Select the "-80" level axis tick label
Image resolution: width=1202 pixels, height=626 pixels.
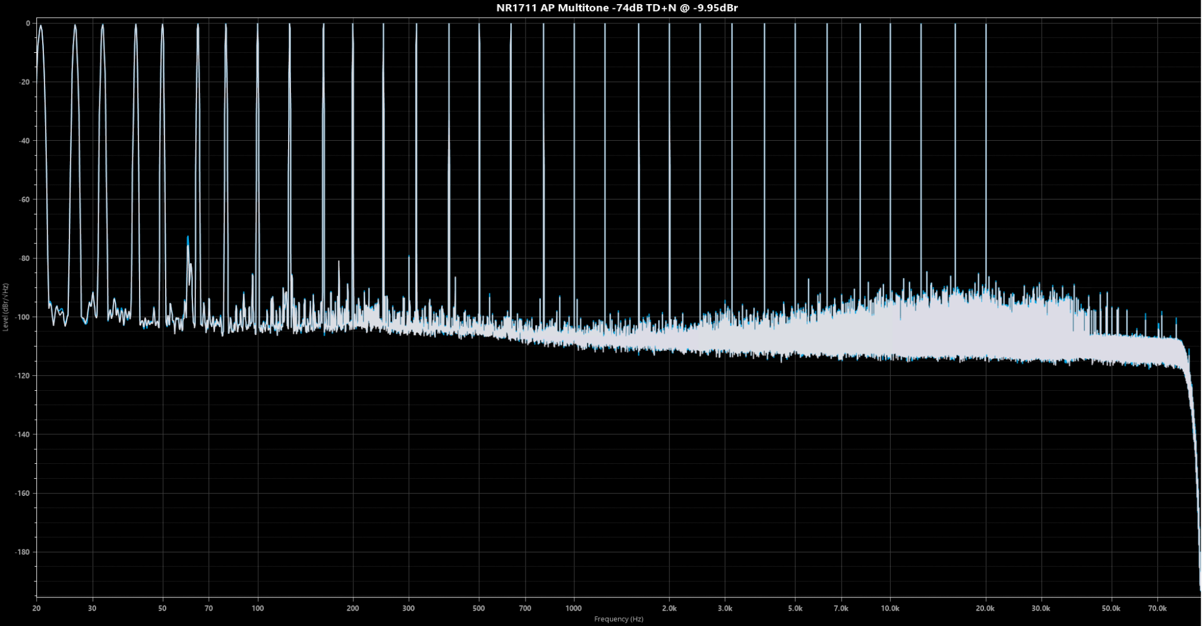24,258
